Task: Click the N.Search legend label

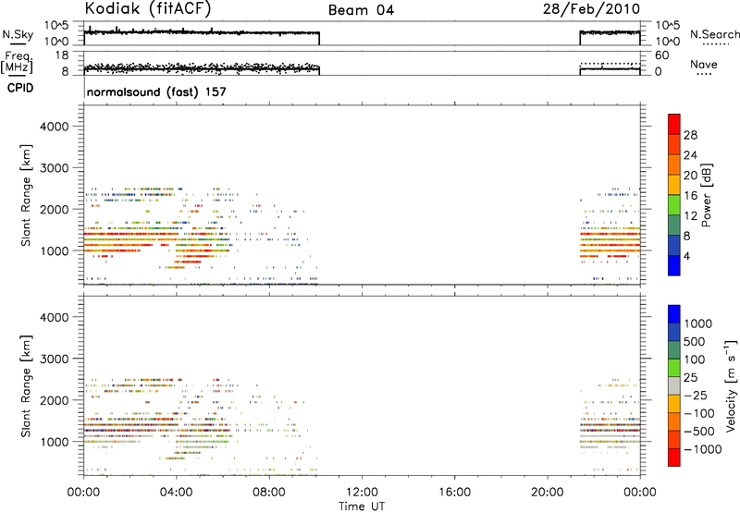Action: pyautogui.click(x=714, y=34)
